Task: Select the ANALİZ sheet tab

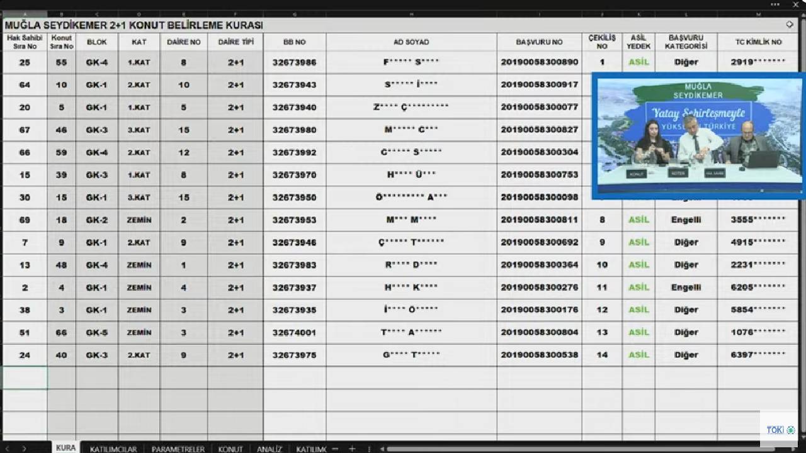Action: [x=269, y=449]
